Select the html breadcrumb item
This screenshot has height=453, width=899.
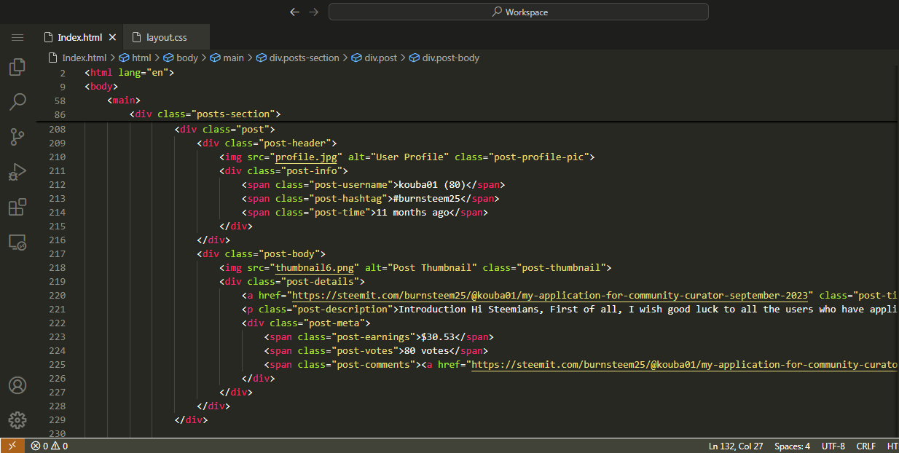point(136,58)
